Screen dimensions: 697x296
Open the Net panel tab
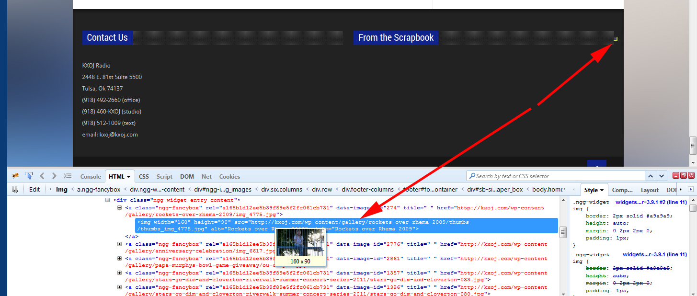point(206,177)
